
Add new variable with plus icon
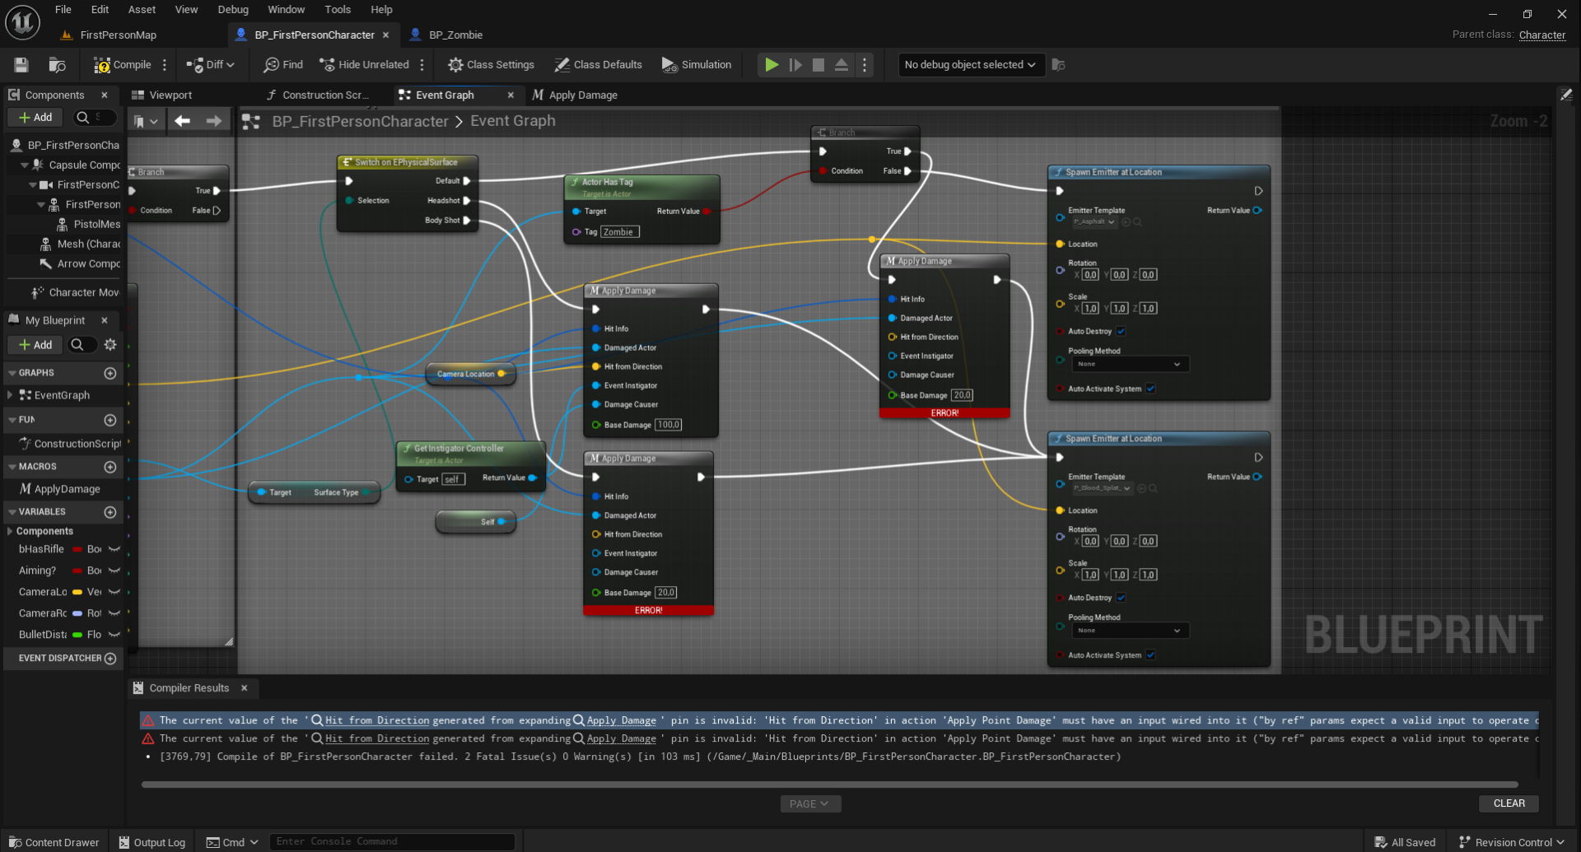(x=110, y=512)
